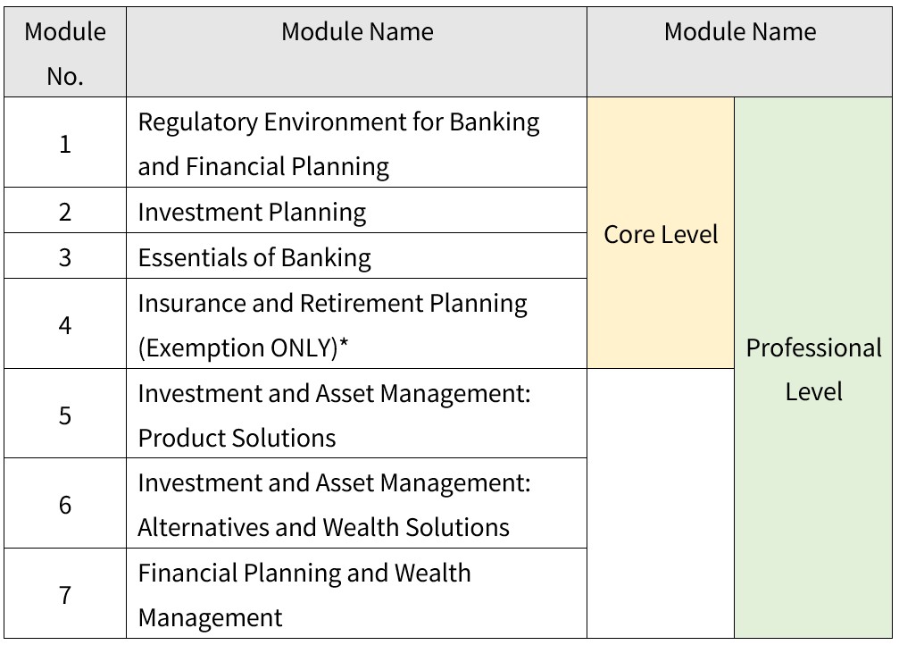Click the "Module No." header cell
899x645 pixels.
(64, 54)
